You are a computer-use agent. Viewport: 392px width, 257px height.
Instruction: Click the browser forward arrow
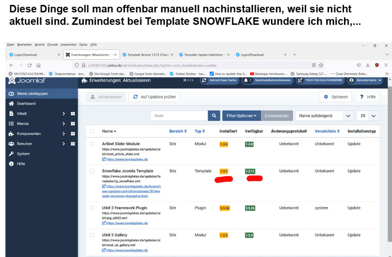click(21, 65)
